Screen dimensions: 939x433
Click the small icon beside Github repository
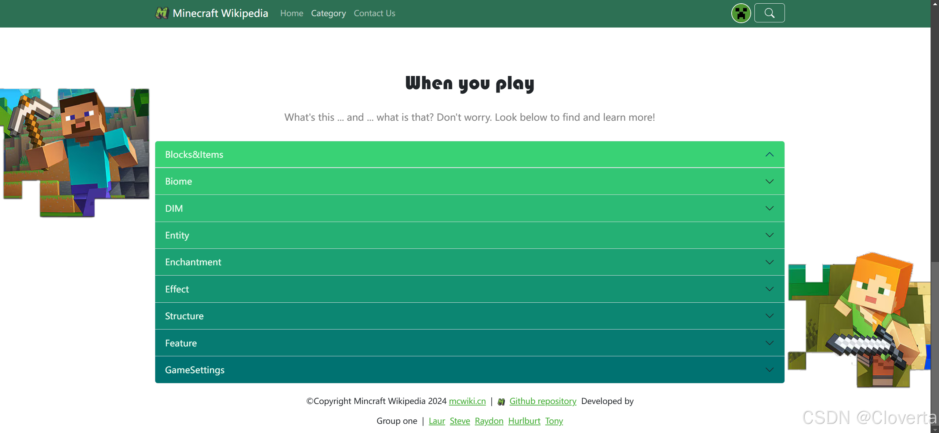point(501,402)
